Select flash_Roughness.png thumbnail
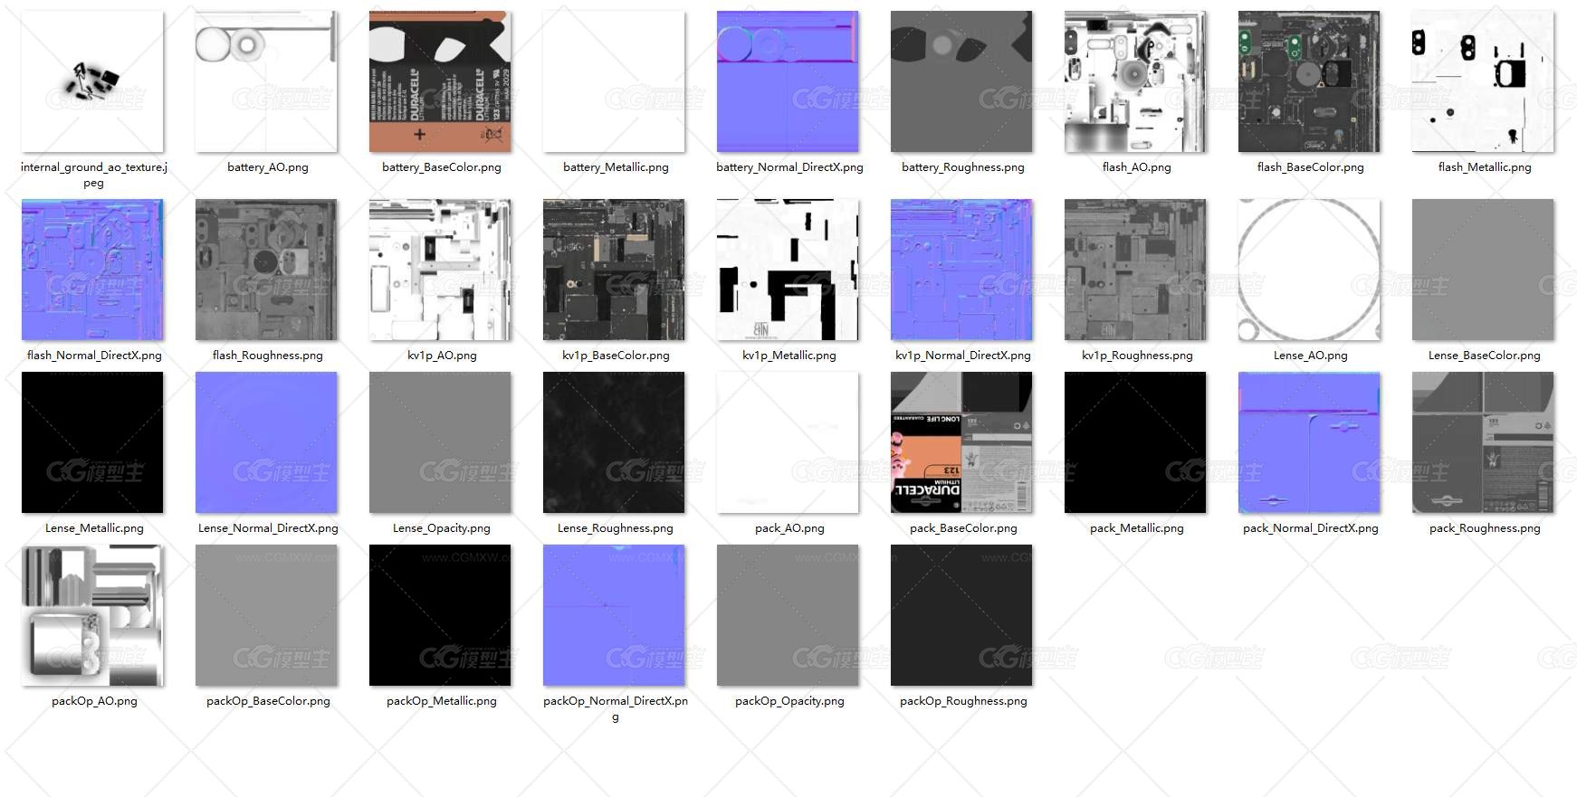This screenshot has width=1577, height=797. pos(266,270)
